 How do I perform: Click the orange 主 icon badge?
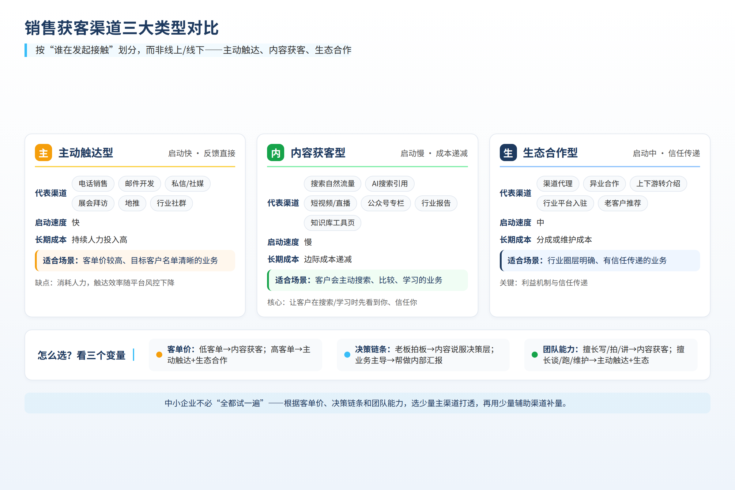pos(43,153)
